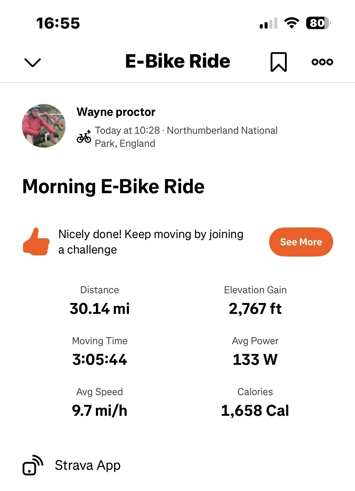This screenshot has width=355, height=491.
Task: View the 2,767 ft elevation gain stat
Action: [x=255, y=309]
